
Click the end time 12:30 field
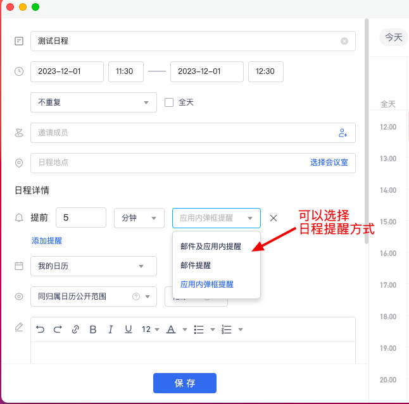266,71
